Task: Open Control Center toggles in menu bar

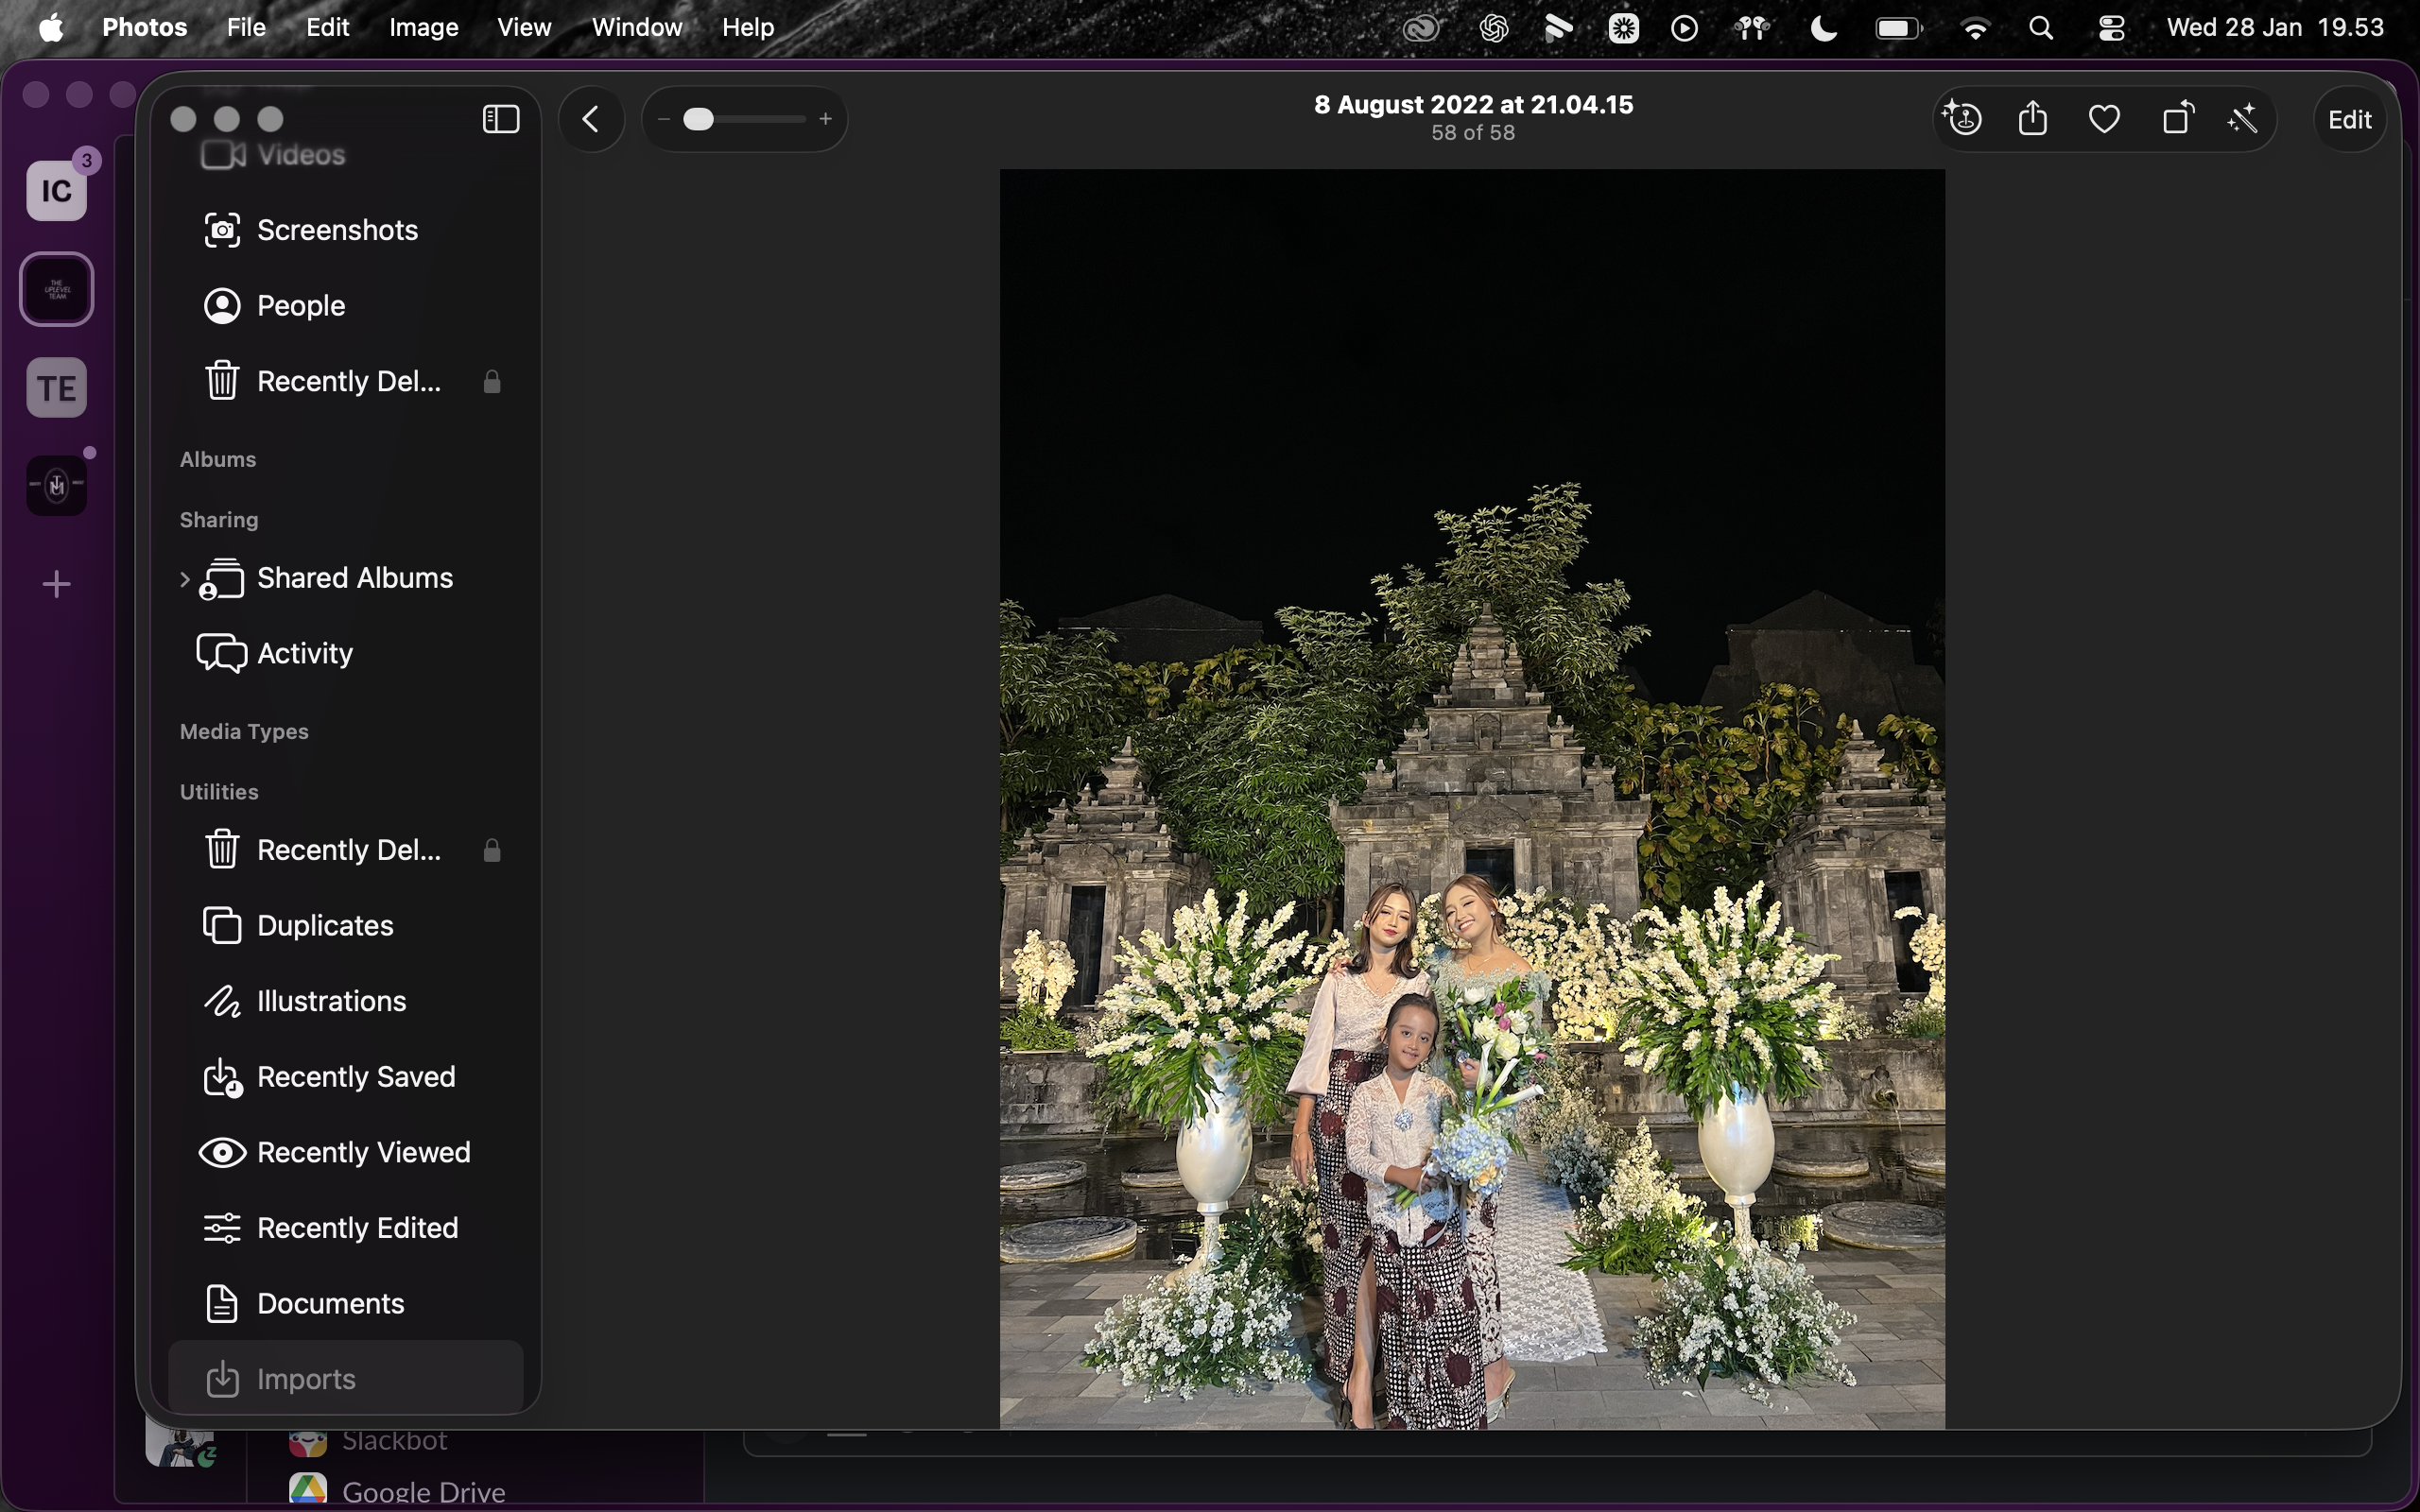Action: [2111, 28]
